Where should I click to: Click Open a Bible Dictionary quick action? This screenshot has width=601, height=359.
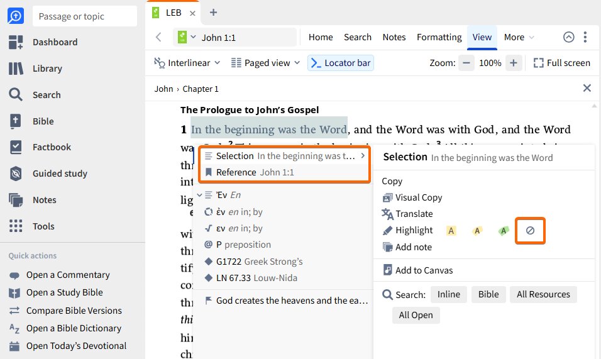click(x=65, y=328)
